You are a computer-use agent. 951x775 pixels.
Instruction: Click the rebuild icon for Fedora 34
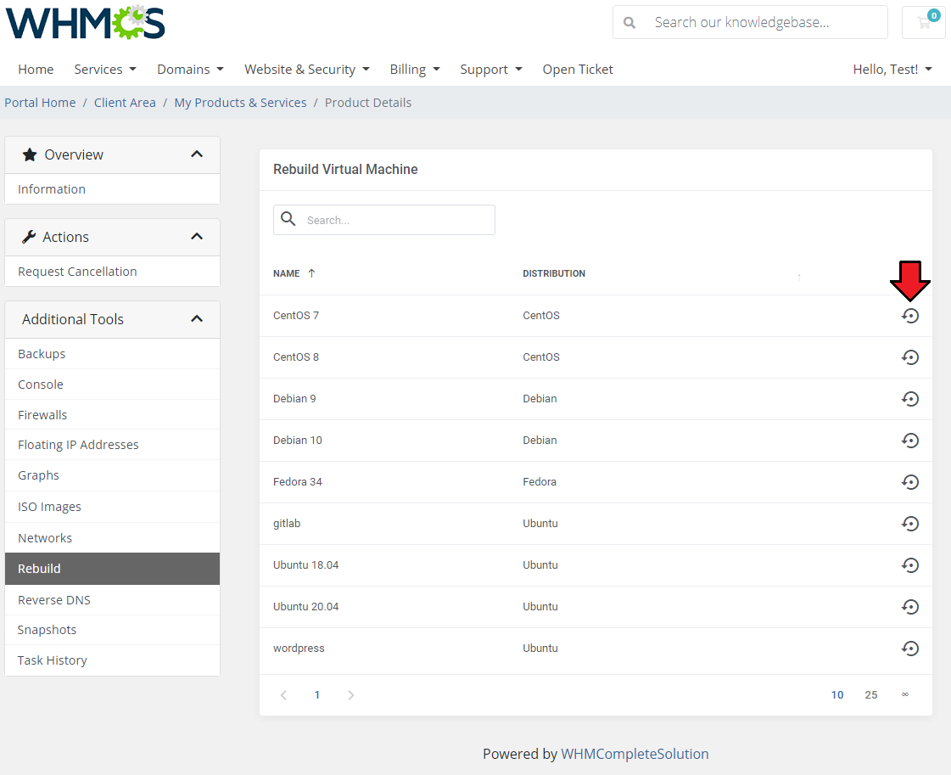[x=909, y=482]
